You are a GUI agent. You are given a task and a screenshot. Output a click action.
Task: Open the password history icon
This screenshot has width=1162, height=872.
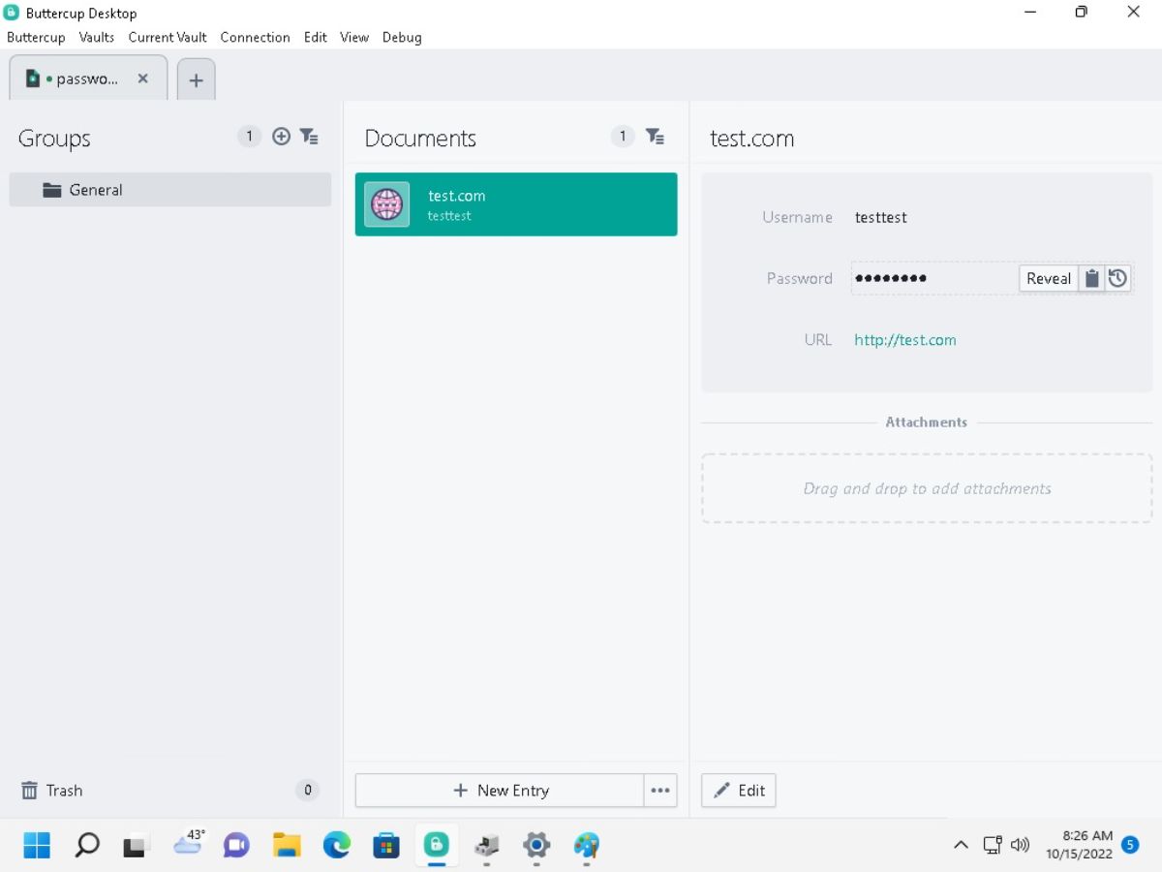click(1117, 278)
